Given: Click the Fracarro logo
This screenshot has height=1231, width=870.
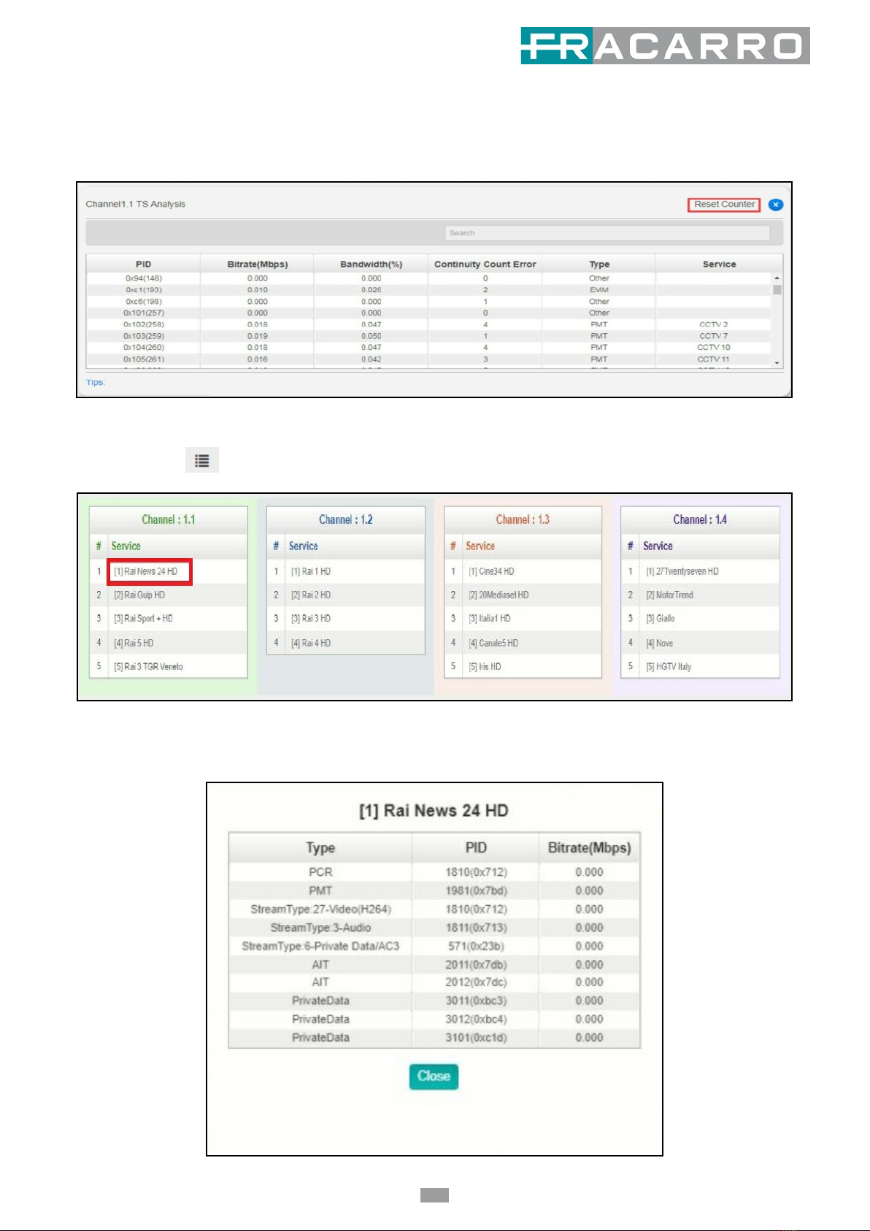Looking at the screenshot, I should point(665,45).
